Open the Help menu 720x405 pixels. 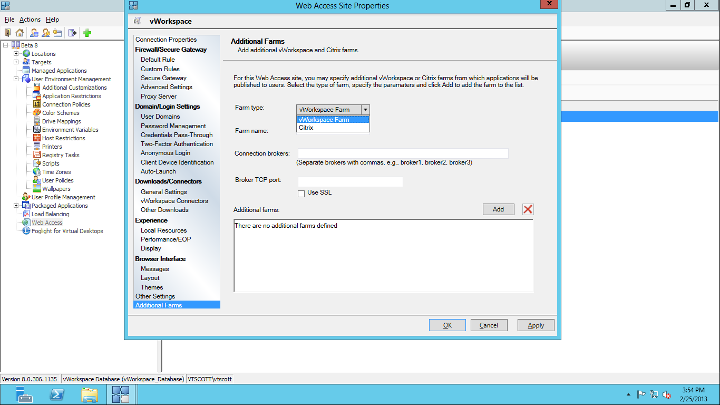52,20
